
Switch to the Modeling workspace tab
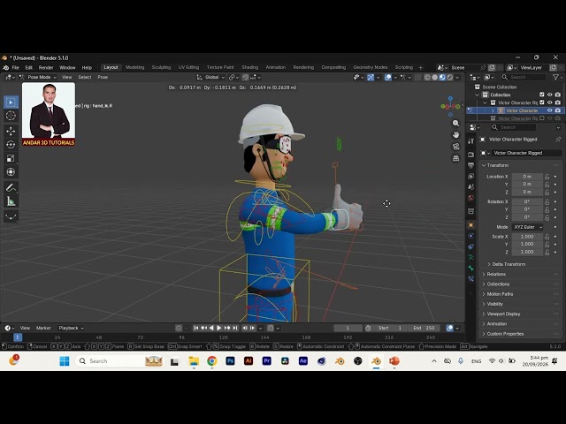coord(135,67)
